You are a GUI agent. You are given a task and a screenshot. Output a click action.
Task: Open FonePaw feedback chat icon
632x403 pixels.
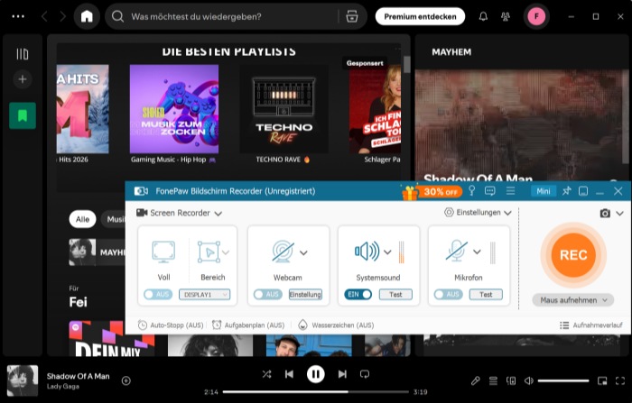[489, 191]
